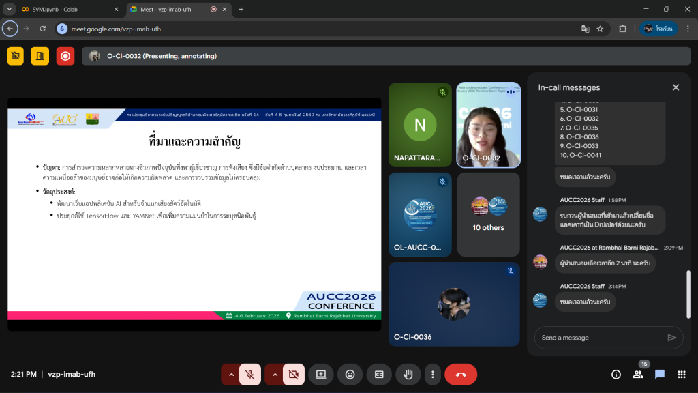Open the meeting details info icon
Screen dimensions: 698x393
(x=616, y=374)
